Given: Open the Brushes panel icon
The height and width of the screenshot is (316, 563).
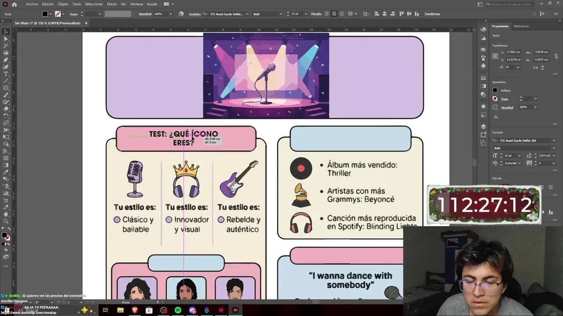Looking at the screenshot, I should tap(483, 57).
